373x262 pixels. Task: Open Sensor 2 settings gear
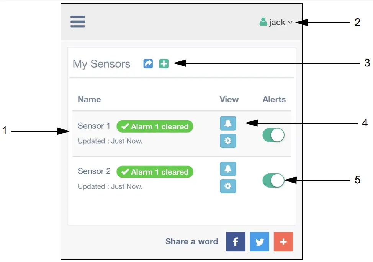point(228,186)
